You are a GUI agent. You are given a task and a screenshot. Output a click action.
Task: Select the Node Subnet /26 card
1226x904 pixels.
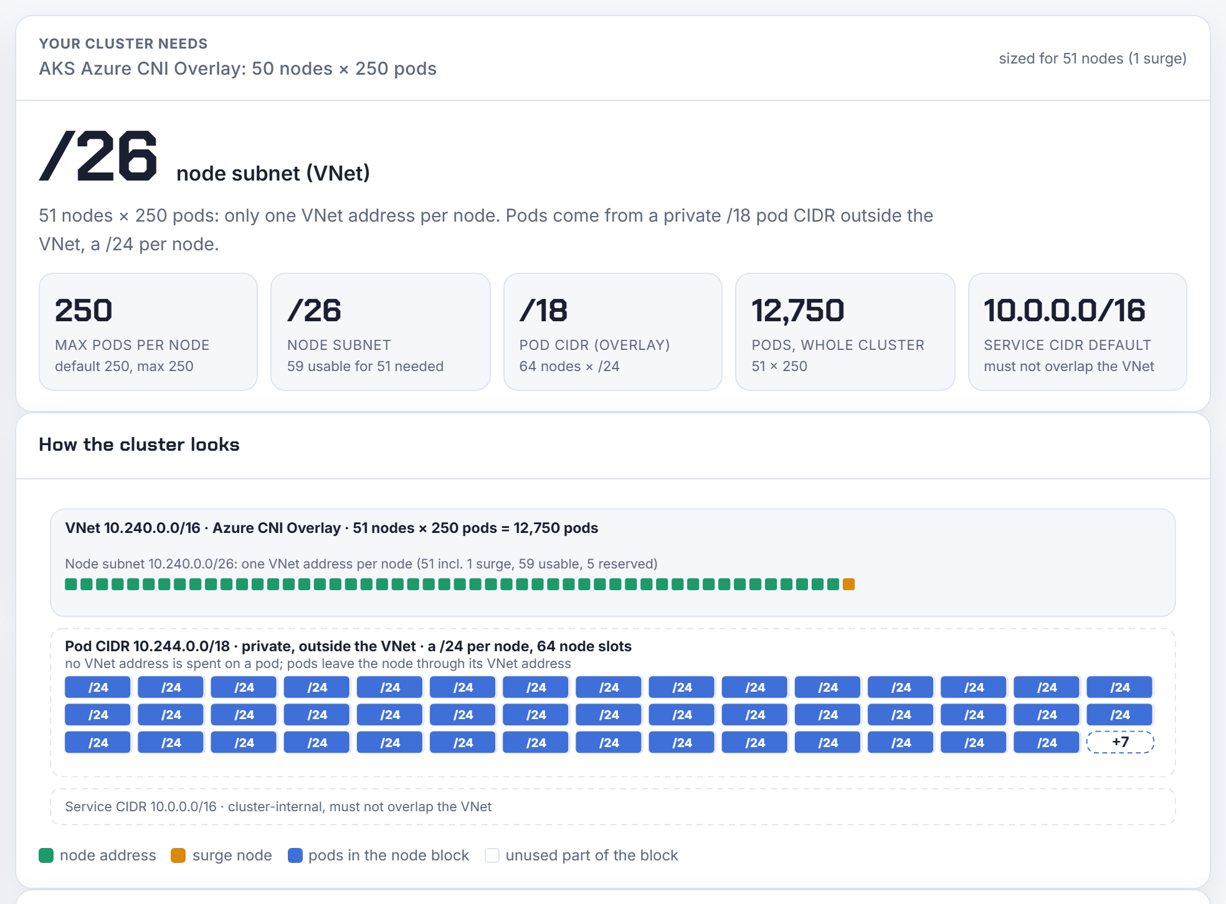(x=381, y=332)
